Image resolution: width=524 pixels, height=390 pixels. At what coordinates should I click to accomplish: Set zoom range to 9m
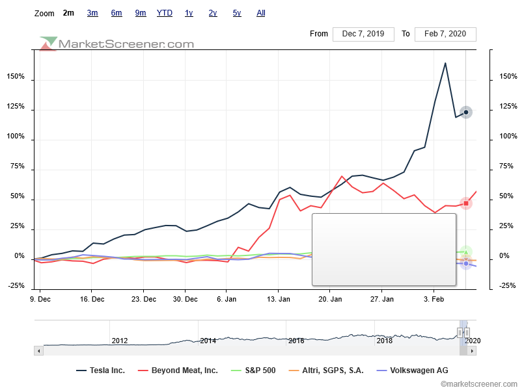point(141,13)
